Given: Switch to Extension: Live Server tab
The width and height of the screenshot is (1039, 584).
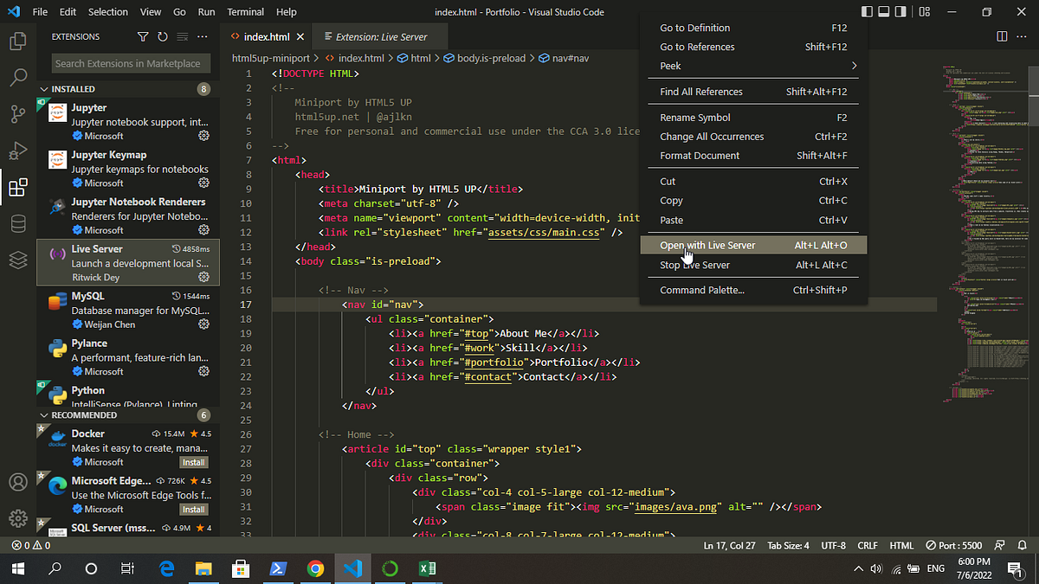Looking at the screenshot, I should (x=381, y=37).
